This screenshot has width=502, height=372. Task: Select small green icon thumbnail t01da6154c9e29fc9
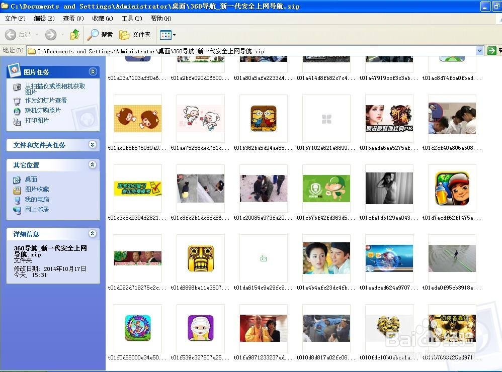click(264, 258)
